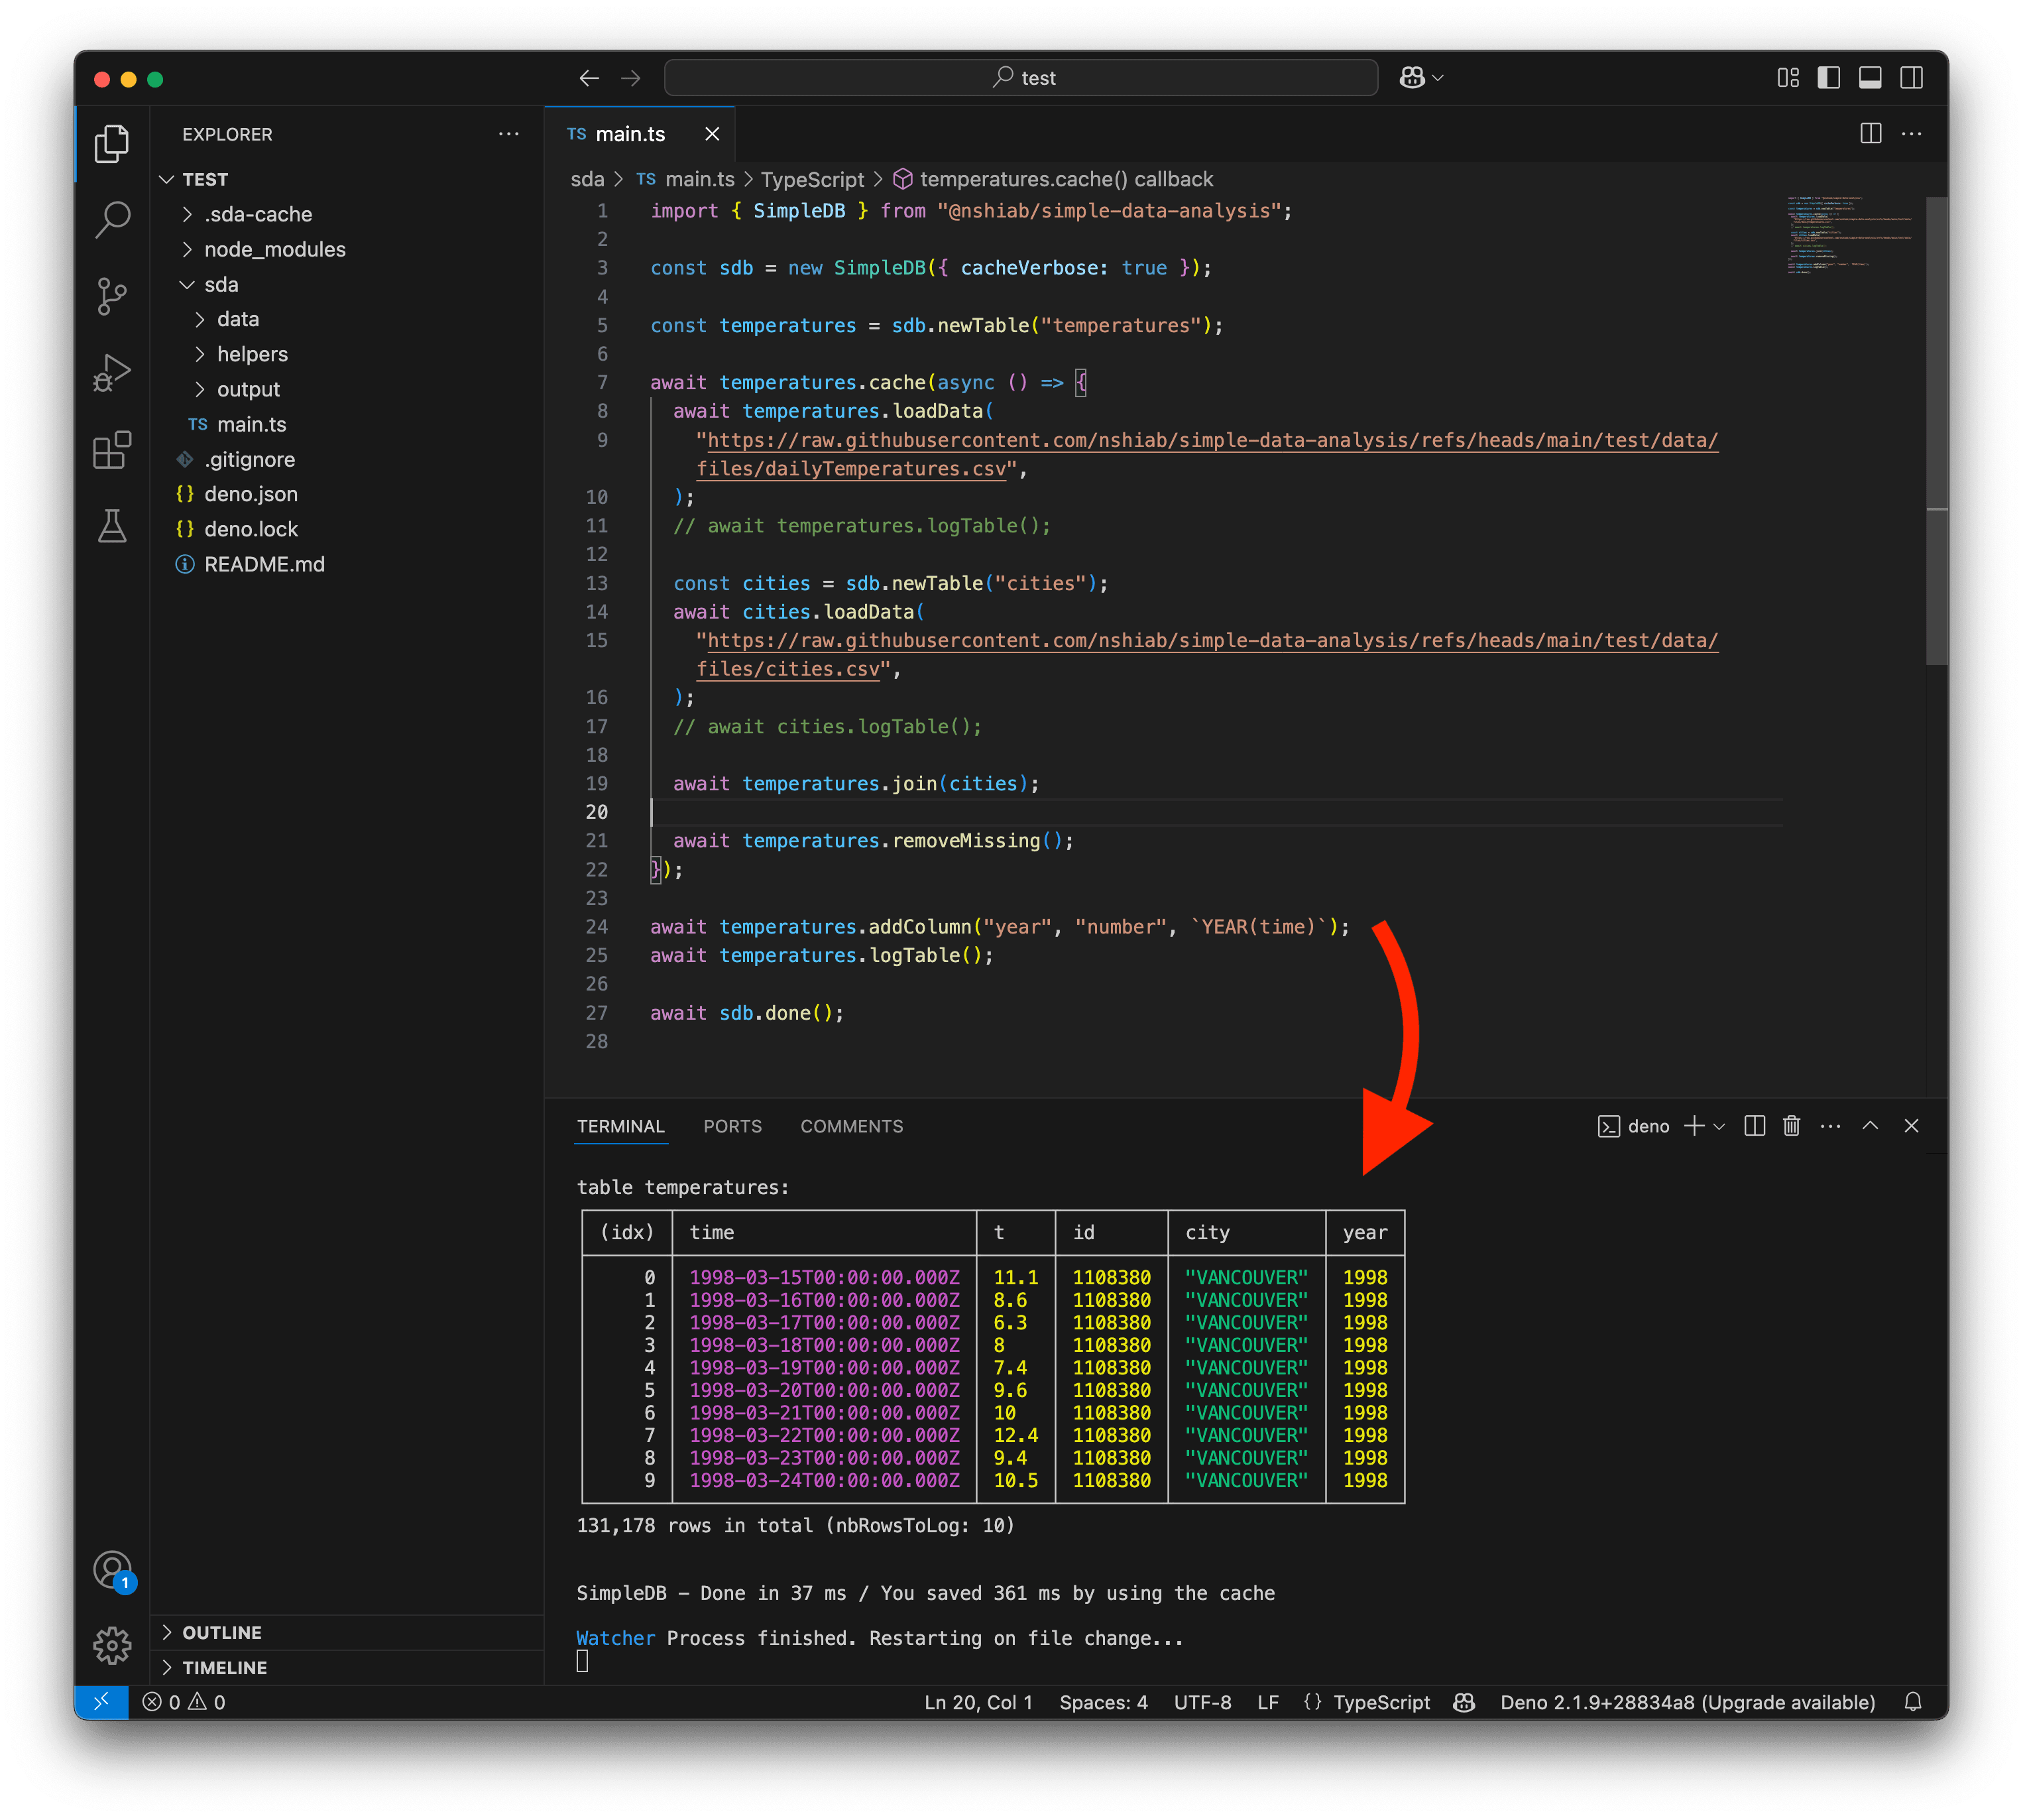Go back with the left arrow
Viewport: 2023px width, 1818px height.
pyautogui.click(x=589, y=78)
